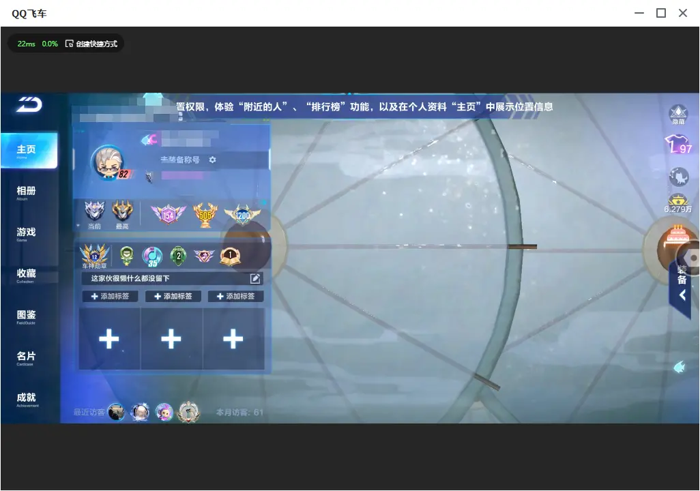Viewport: 700px width, 491px height.
Task: Open the 图鉴 FieldGuide tab
Action: point(26,316)
